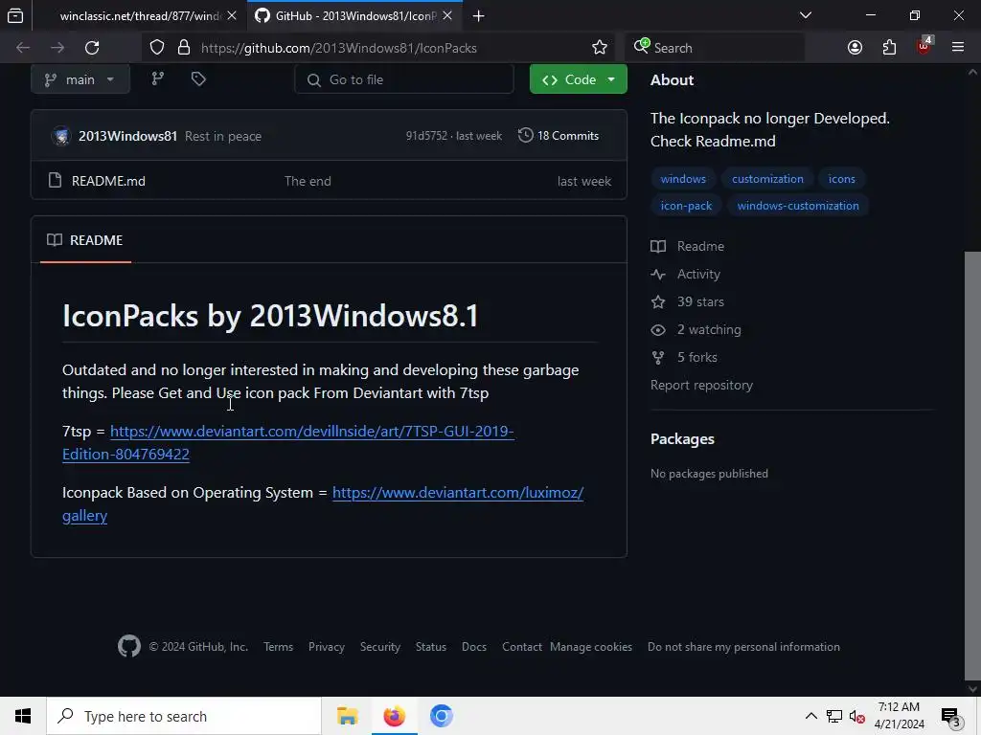Open the 7TSP GUI 2019 Edition Deviantart link
This screenshot has width=981, height=735.
pyautogui.click(x=288, y=442)
